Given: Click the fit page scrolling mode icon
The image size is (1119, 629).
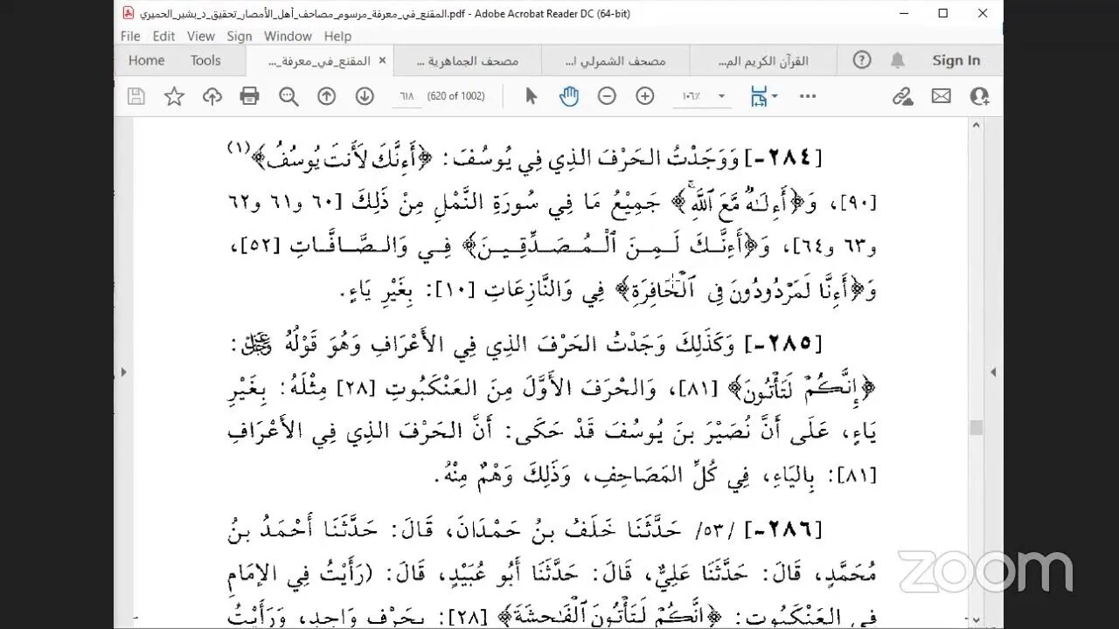Looking at the screenshot, I should pyautogui.click(x=759, y=96).
